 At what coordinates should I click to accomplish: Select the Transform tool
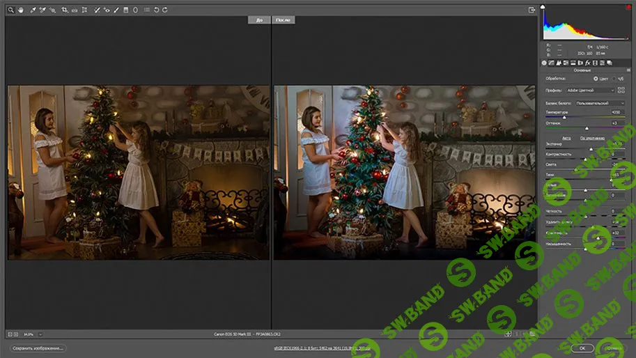84,10
